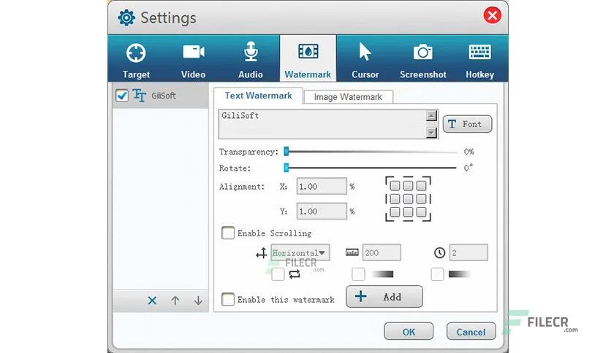Align watermark to middle-right grid position
Viewport: 611px width, 353px height.
click(421, 198)
